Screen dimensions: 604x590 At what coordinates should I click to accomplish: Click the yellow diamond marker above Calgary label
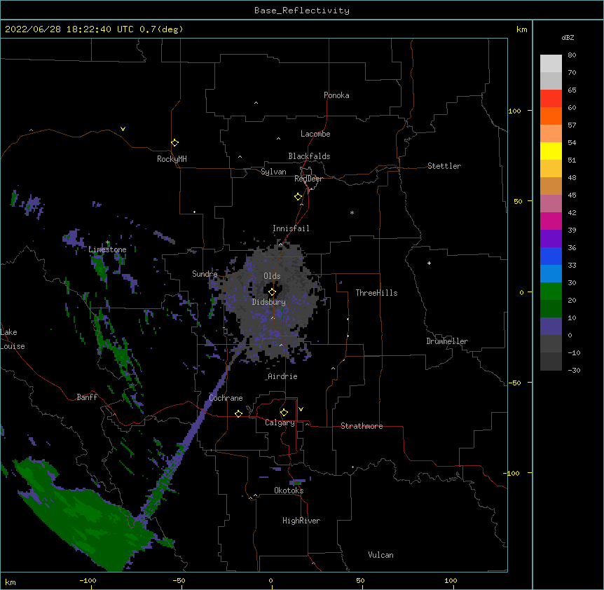click(x=284, y=413)
